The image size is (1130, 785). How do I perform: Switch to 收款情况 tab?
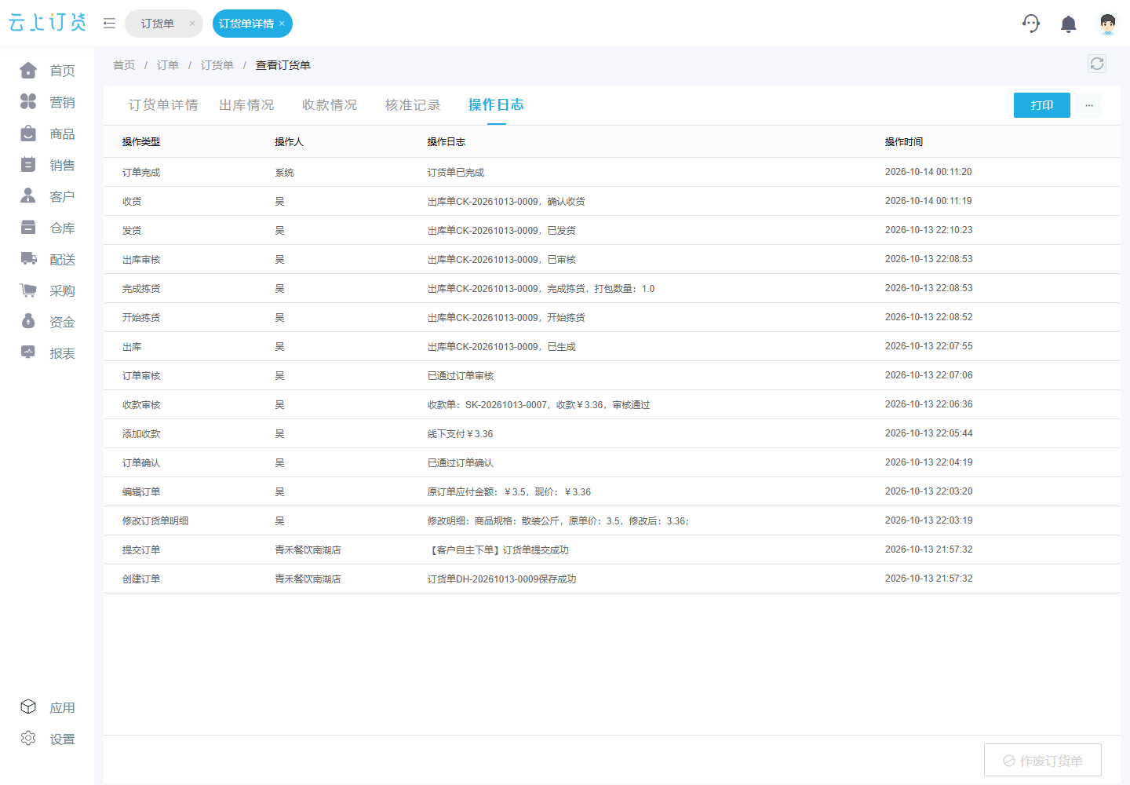point(330,105)
